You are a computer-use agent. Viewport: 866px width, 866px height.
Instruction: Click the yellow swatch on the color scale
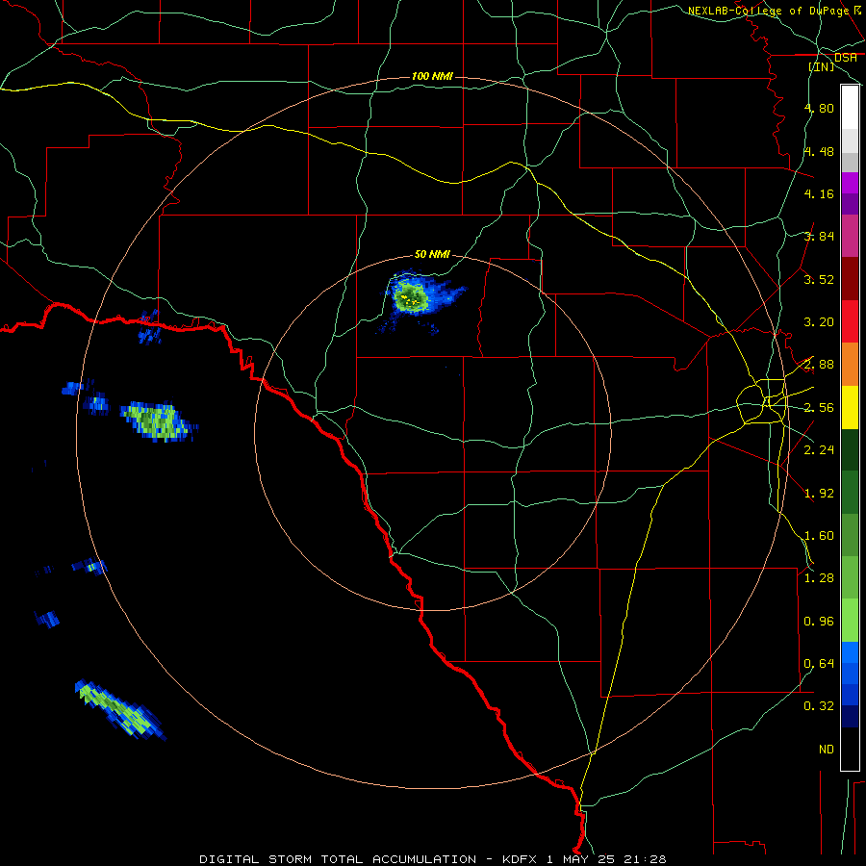[850, 407]
